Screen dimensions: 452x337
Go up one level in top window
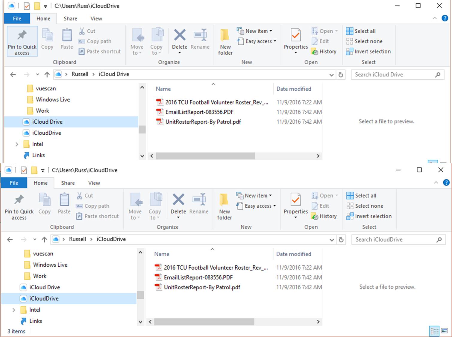point(47,75)
